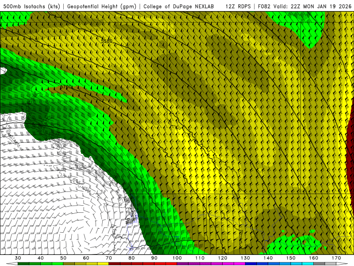Click the 100 label on the color scale

[177, 258]
